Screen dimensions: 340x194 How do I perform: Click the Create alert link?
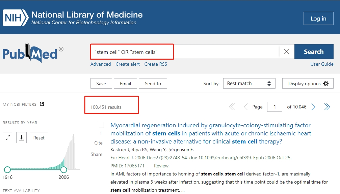point(128,64)
